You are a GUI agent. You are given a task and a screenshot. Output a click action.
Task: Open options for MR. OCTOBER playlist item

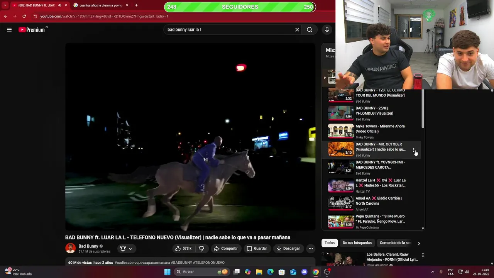pos(414,150)
